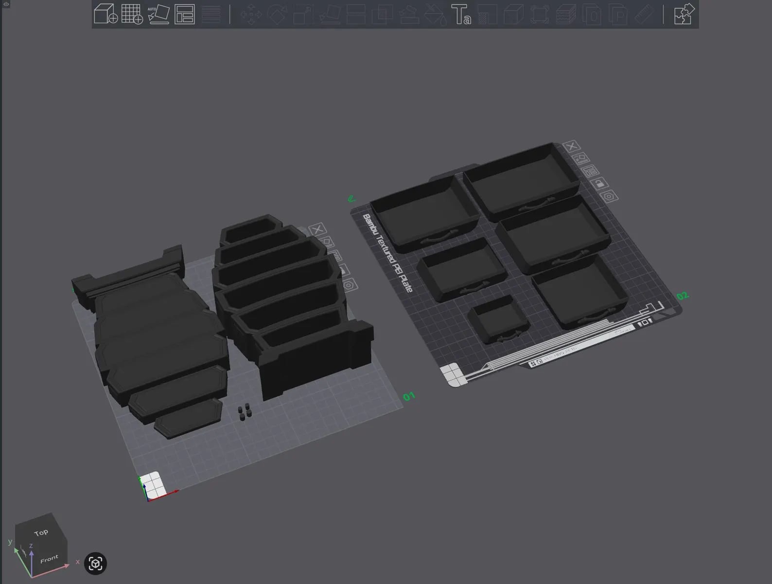The height and width of the screenshot is (584, 772).
Task: Open the Mesh boolean tool
Action: point(382,14)
